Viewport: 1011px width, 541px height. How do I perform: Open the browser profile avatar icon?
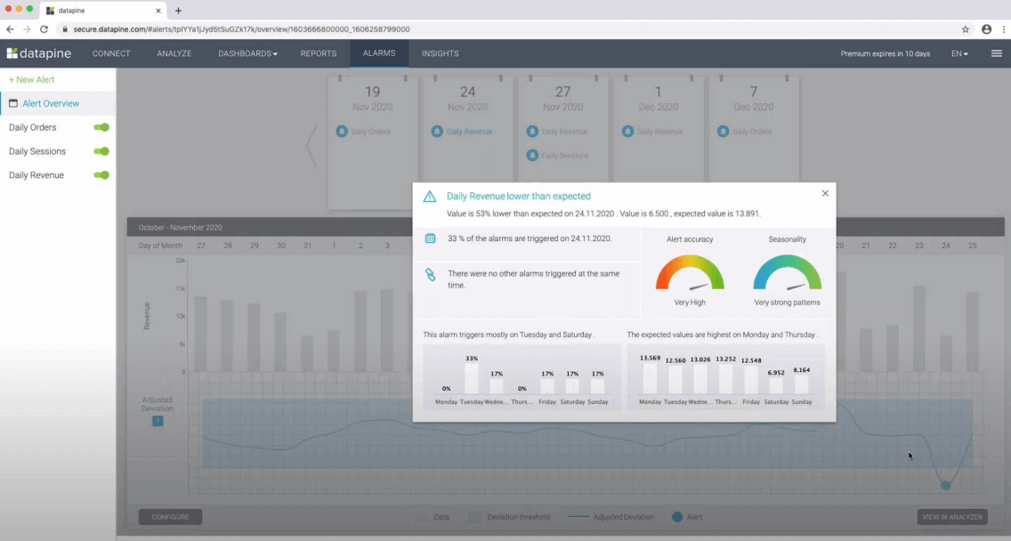[x=986, y=29]
